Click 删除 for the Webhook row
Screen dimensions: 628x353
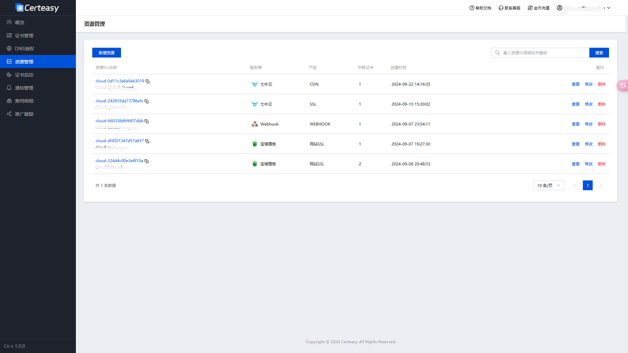602,124
